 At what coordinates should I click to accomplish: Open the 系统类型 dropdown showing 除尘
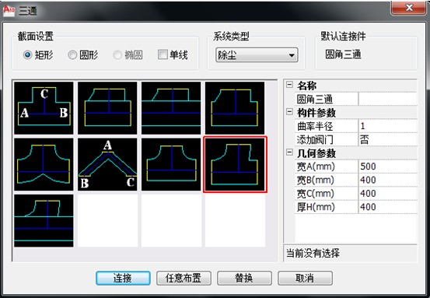pyautogui.click(x=257, y=55)
